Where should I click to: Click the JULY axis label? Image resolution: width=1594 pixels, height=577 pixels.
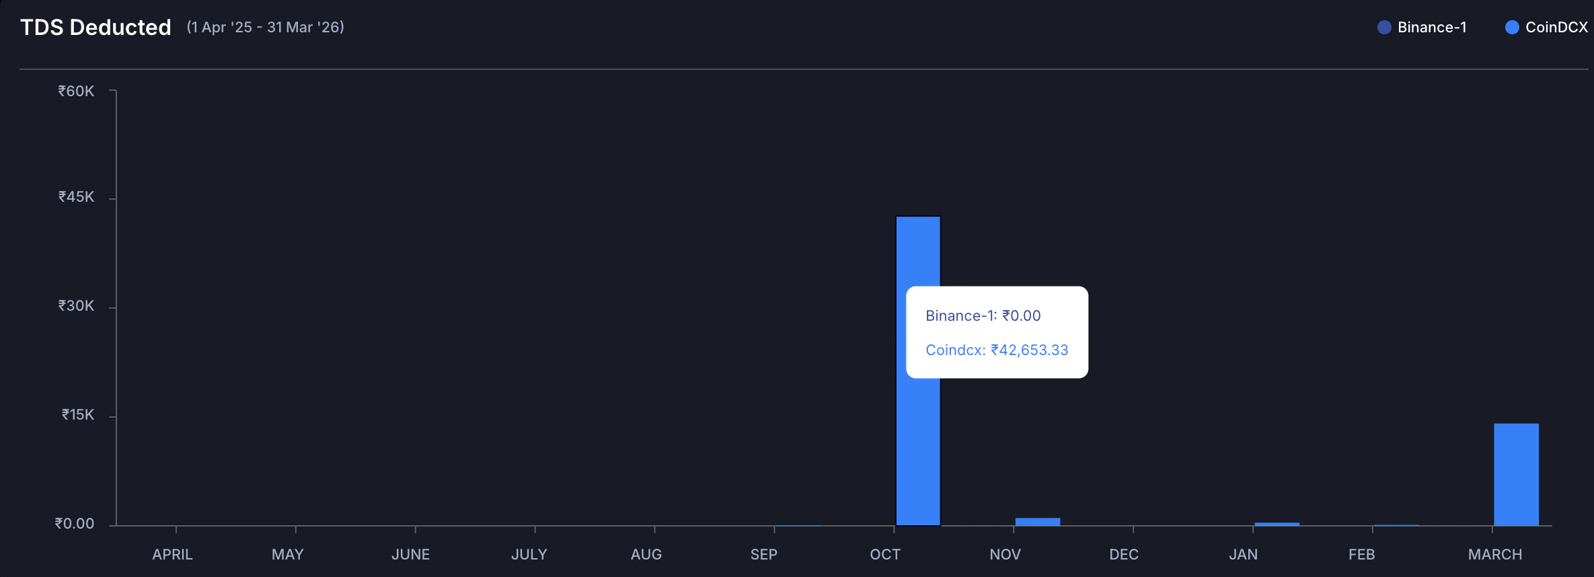coord(529,555)
